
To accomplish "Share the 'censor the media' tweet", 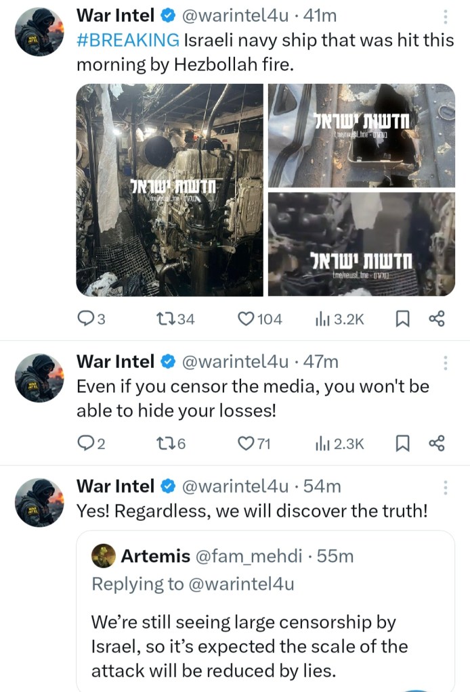I will click(437, 443).
